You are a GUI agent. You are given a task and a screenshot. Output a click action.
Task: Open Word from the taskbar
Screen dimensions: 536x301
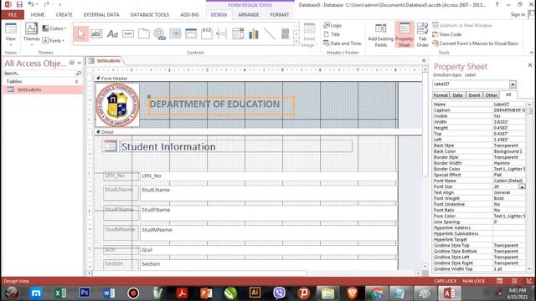click(x=109, y=293)
